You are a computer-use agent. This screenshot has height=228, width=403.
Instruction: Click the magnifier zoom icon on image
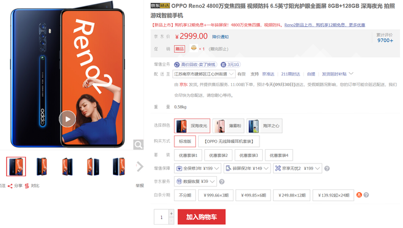138,145
